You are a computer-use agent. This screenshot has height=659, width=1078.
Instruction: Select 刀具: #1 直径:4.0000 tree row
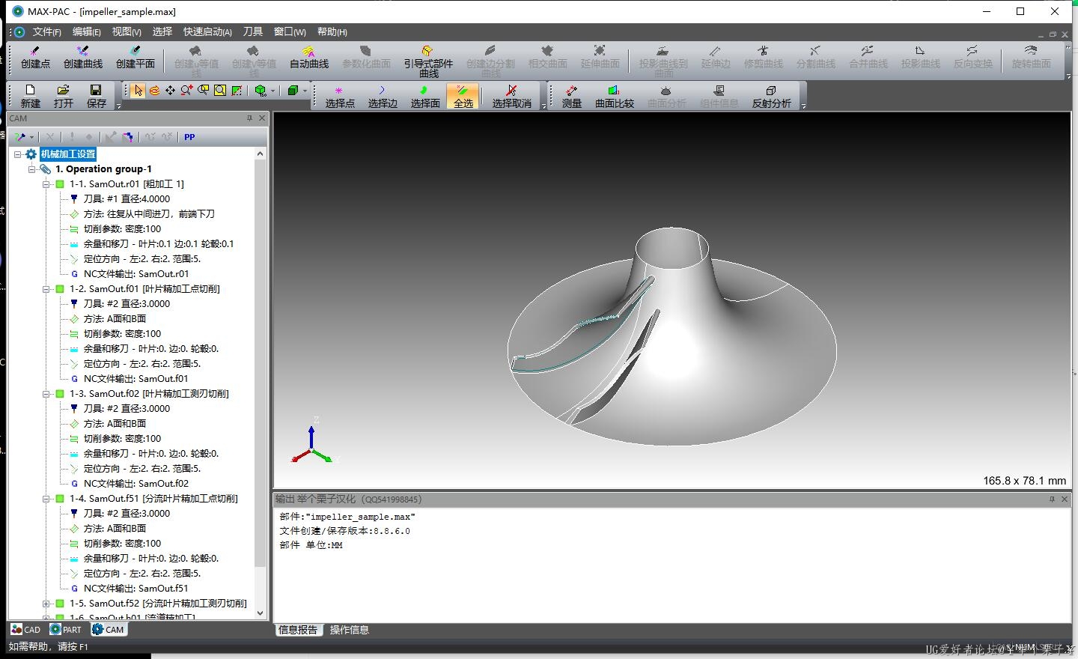click(127, 199)
